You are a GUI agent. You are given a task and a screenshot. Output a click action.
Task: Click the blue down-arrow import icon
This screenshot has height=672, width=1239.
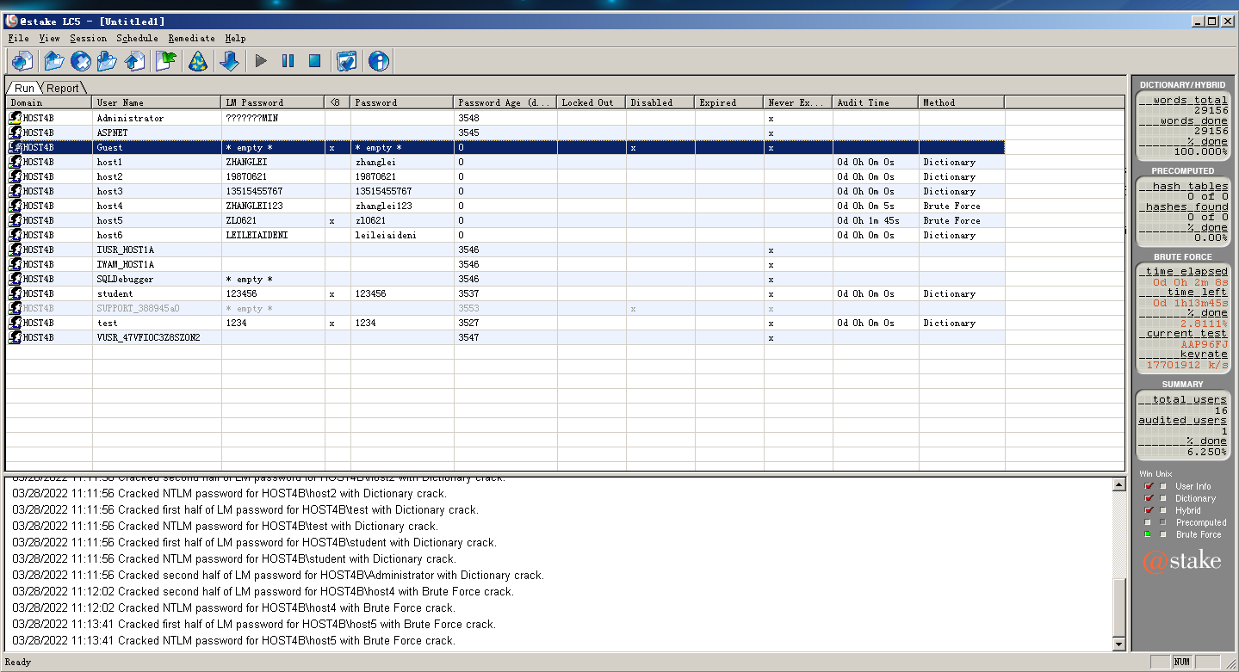click(x=229, y=61)
